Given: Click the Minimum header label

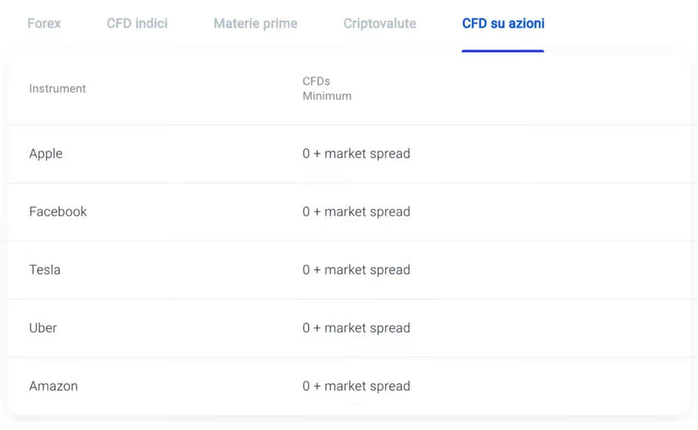Looking at the screenshot, I should [x=327, y=96].
